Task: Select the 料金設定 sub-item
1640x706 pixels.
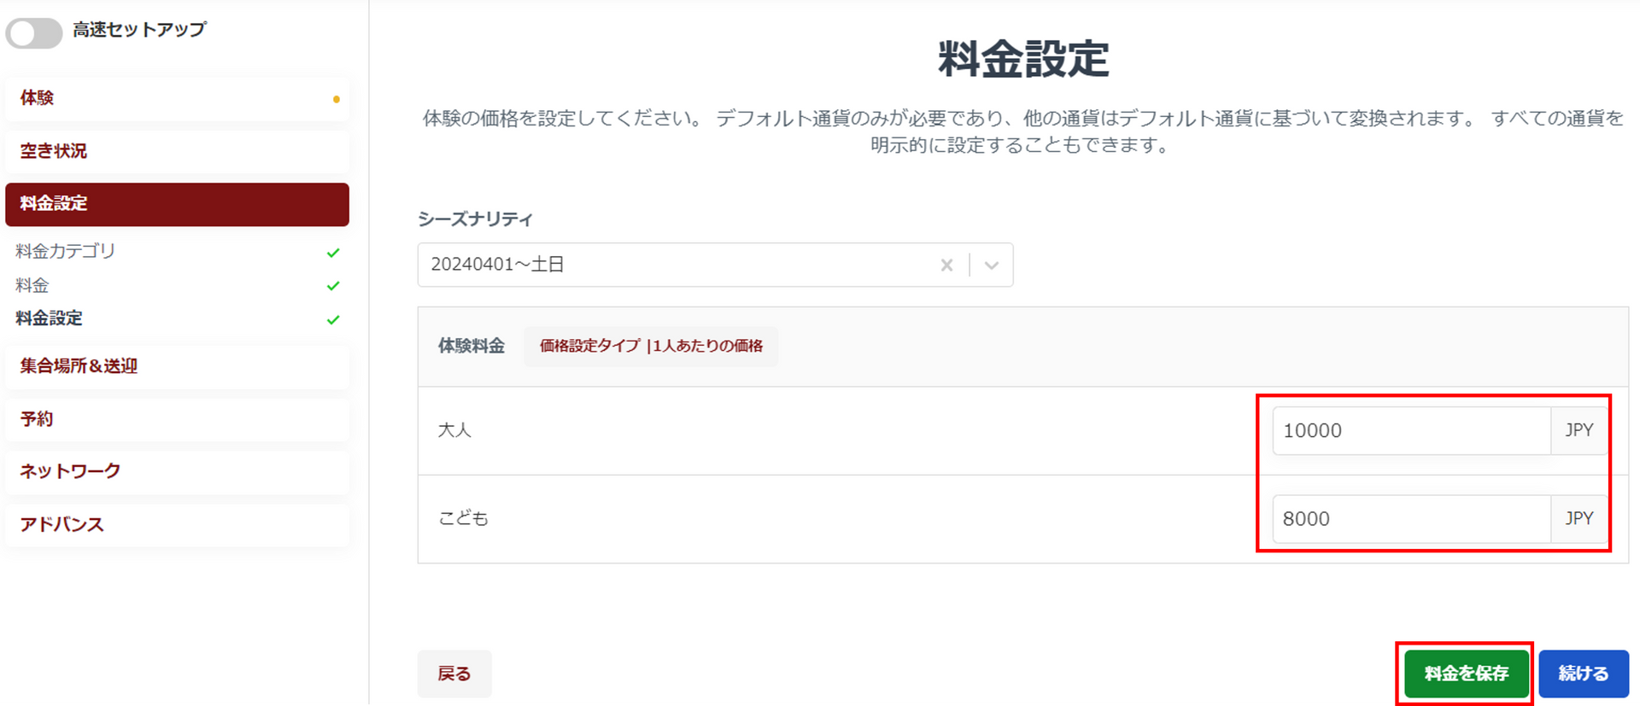Action: pos(49,318)
